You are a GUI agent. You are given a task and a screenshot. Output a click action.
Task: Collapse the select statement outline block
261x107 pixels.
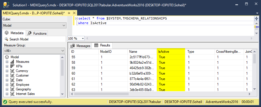[76, 18]
